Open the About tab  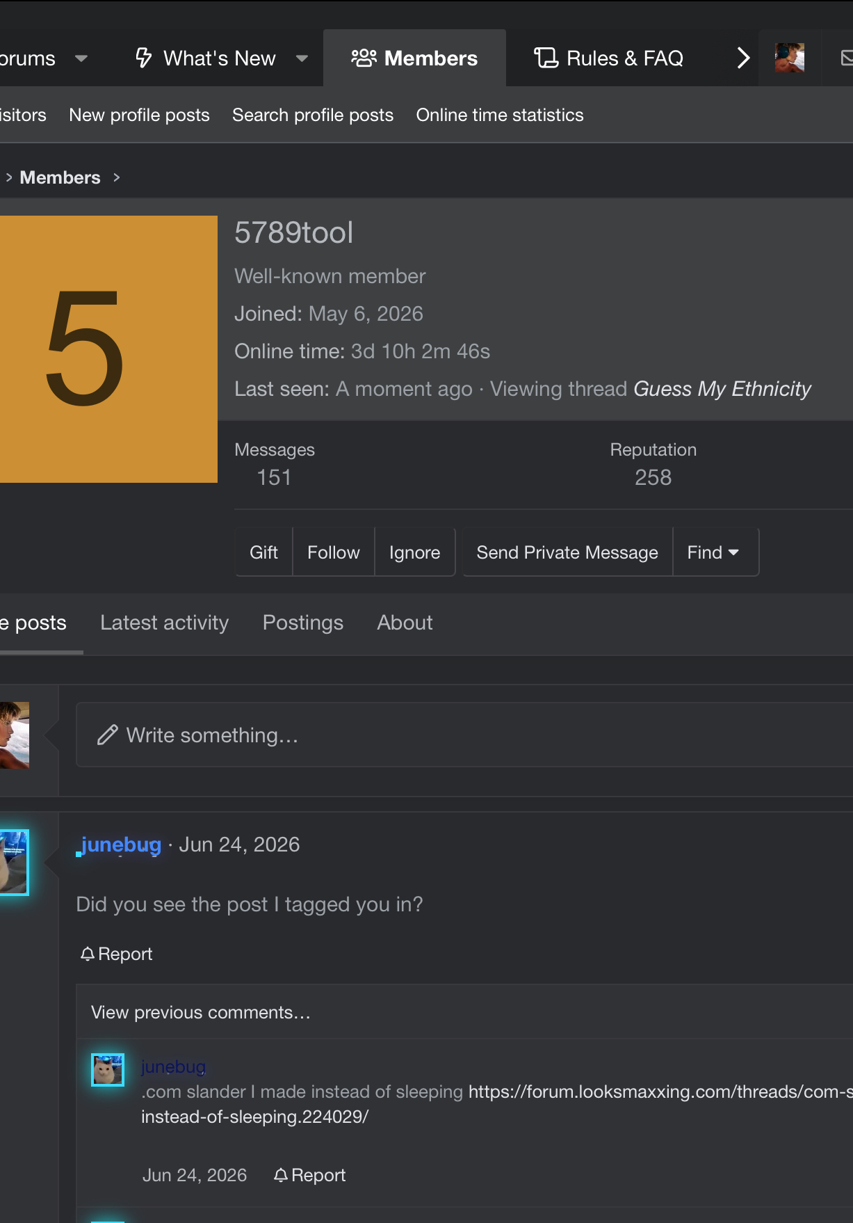tap(405, 623)
